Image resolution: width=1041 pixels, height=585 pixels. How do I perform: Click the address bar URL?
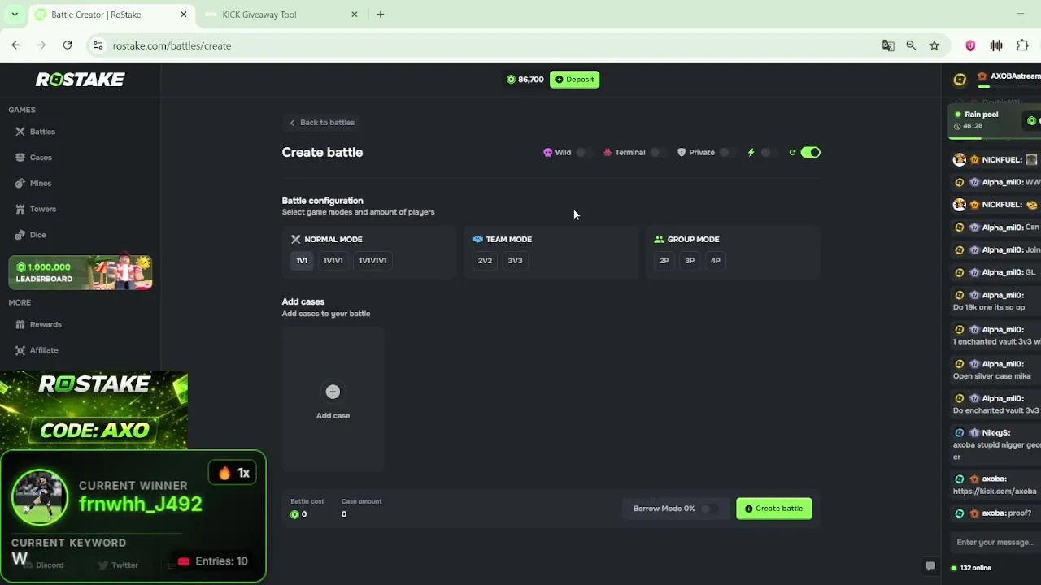(x=172, y=45)
